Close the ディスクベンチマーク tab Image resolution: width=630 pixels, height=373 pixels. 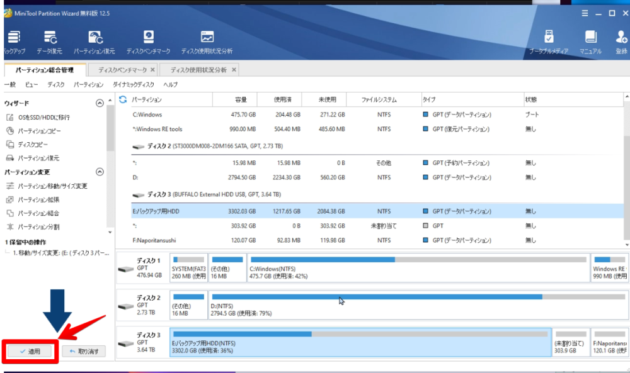[152, 70]
